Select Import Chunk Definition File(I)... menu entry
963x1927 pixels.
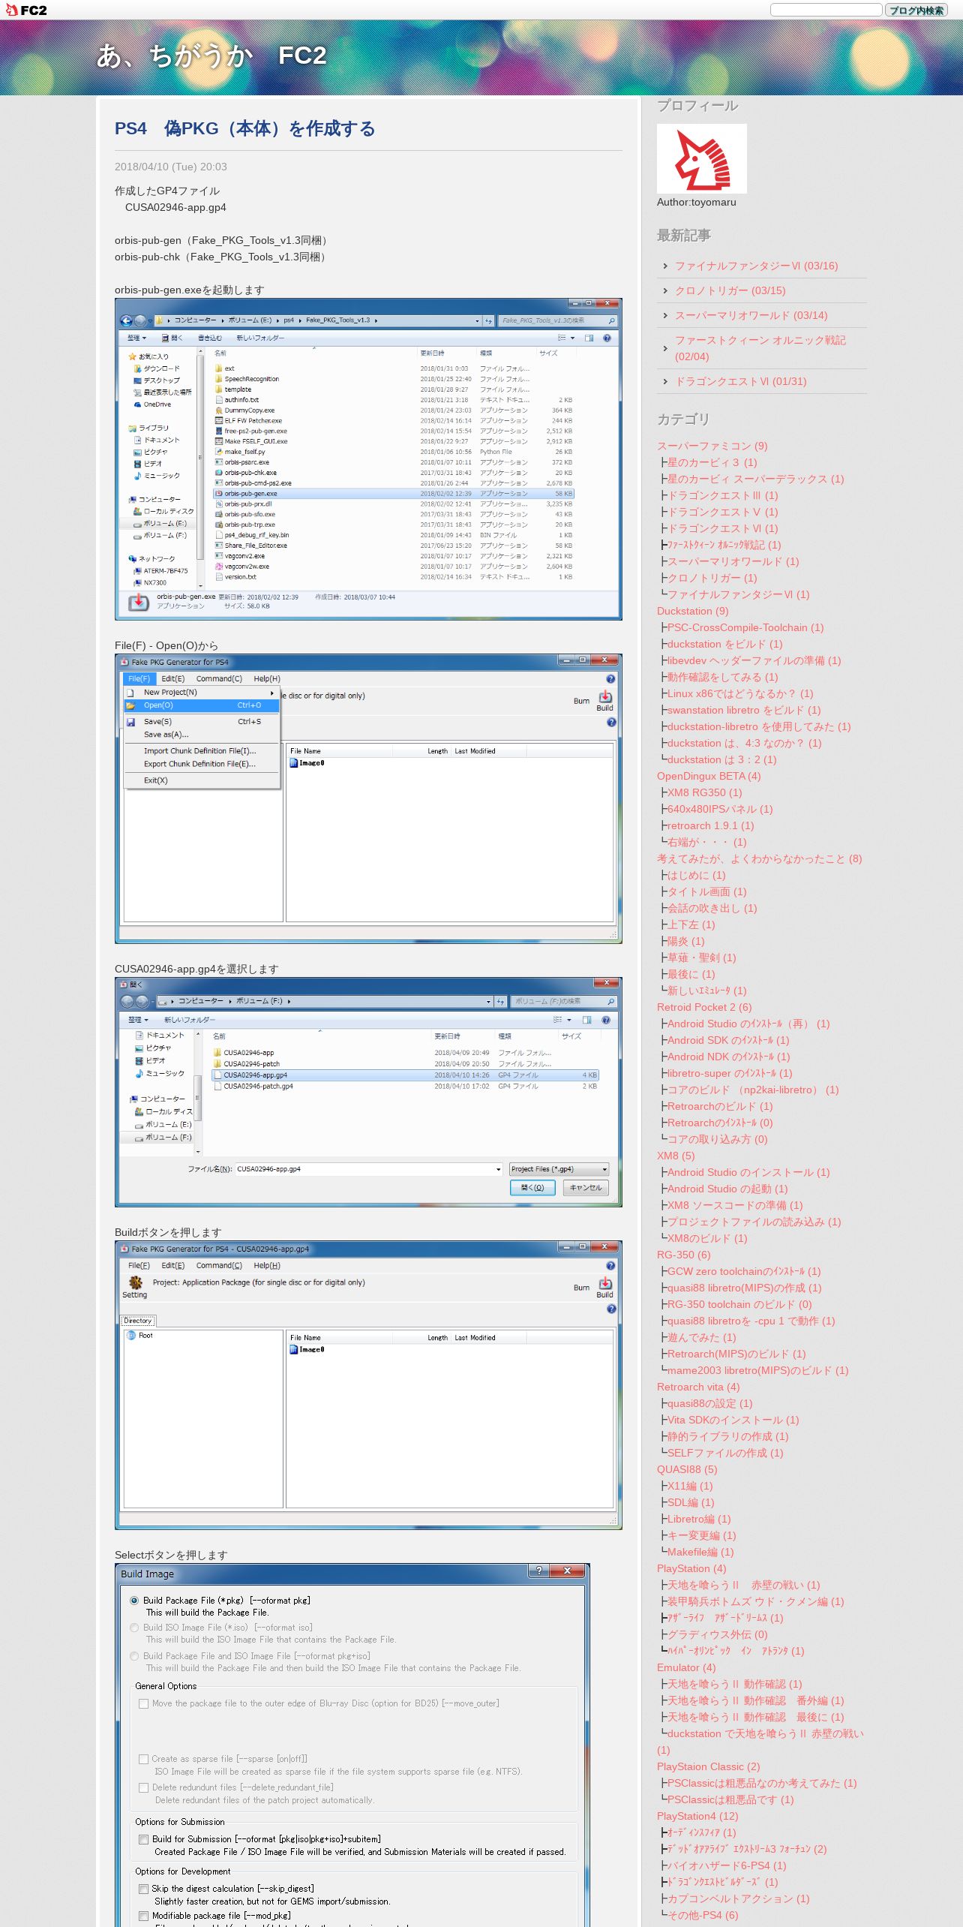pos(200,750)
